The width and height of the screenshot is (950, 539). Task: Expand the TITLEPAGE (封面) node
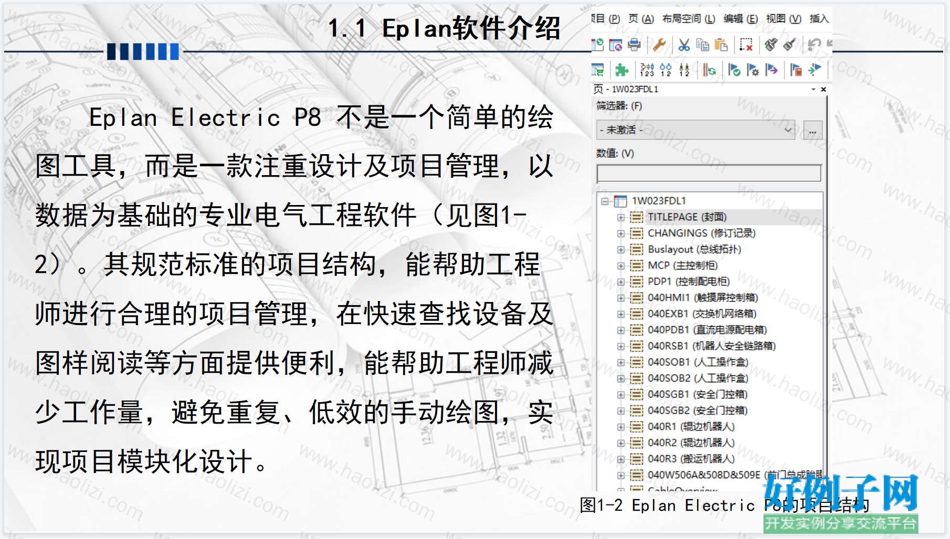tap(621, 218)
